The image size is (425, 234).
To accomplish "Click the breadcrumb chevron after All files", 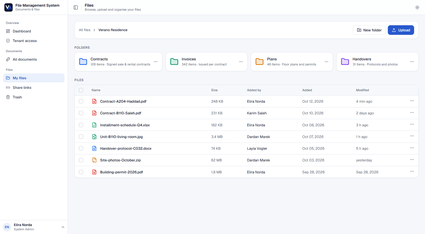I will coord(94,30).
